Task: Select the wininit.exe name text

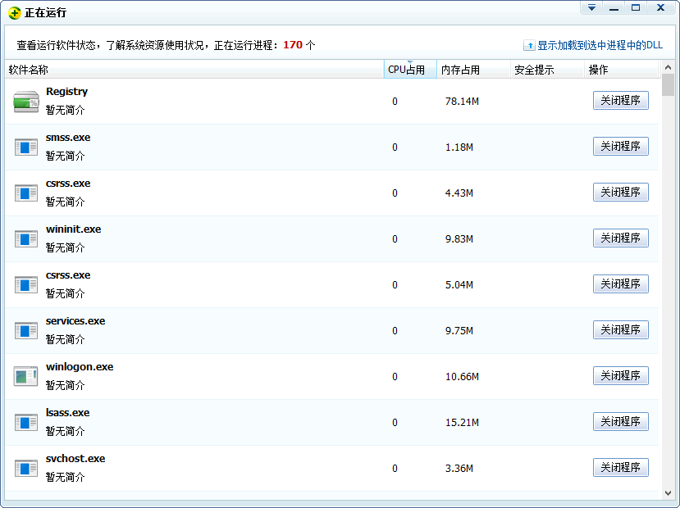Action: coord(73,229)
